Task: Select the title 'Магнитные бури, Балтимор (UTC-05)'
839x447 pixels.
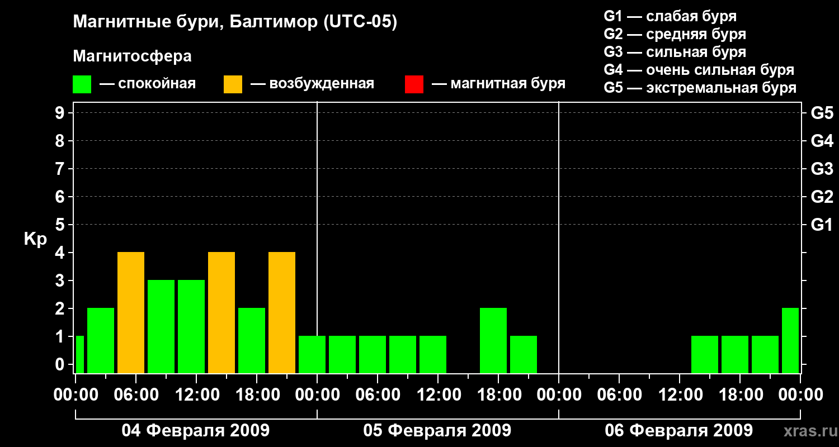Action: click(x=235, y=22)
